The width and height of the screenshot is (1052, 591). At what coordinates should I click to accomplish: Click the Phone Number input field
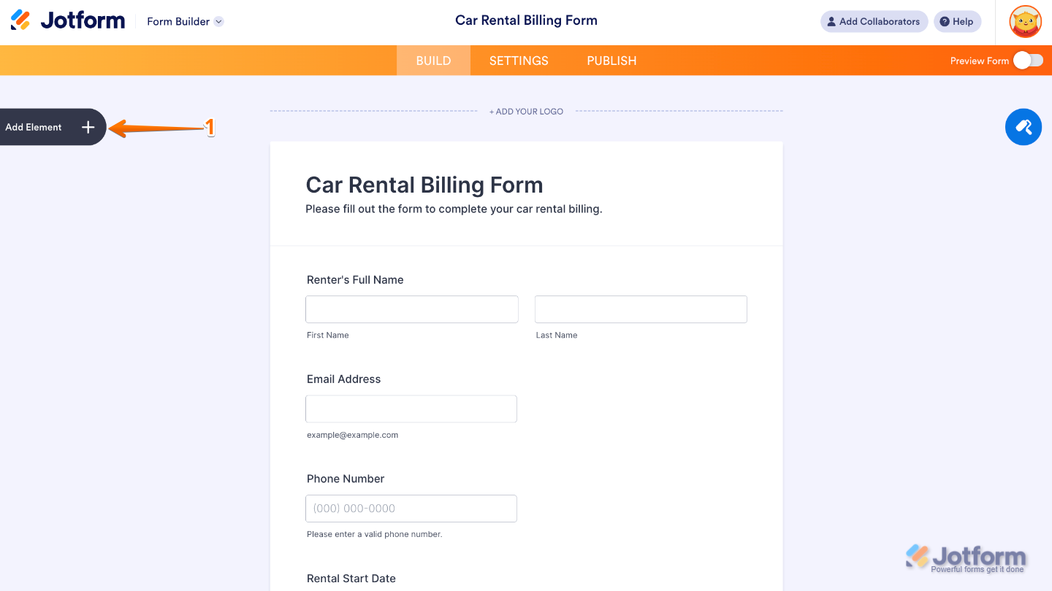point(411,509)
